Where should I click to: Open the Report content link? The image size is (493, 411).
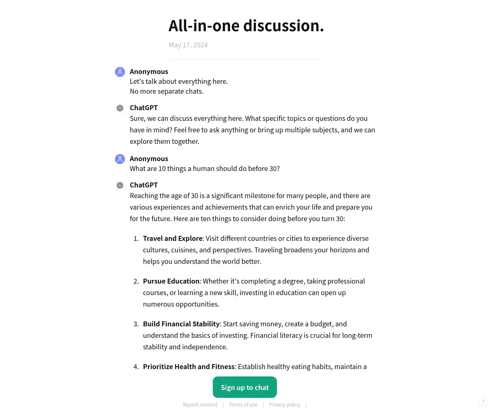point(200,404)
